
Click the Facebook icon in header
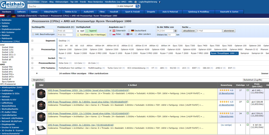coord(159,2)
